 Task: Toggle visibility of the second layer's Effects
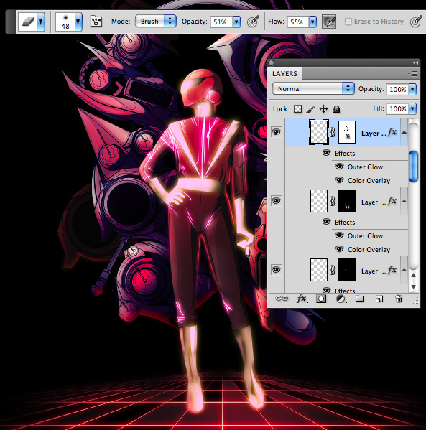click(326, 222)
